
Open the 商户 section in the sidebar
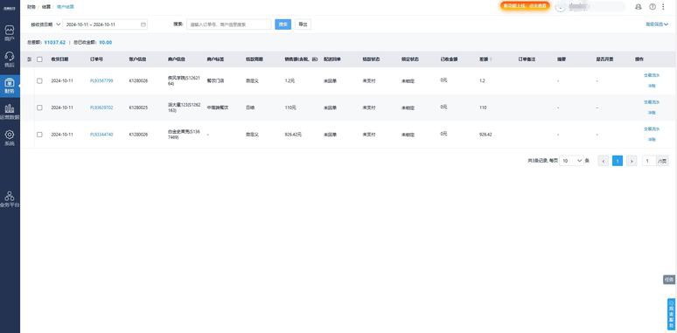(x=10, y=33)
